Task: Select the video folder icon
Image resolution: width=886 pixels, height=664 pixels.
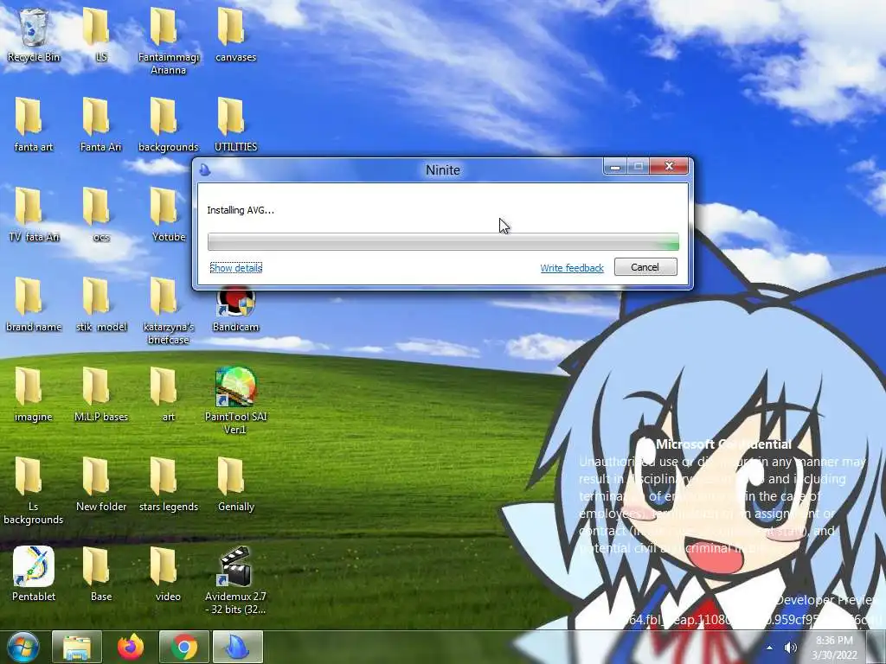Action: click(169, 574)
